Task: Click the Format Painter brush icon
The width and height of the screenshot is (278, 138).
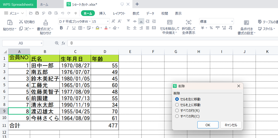Action: coord(46,22)
